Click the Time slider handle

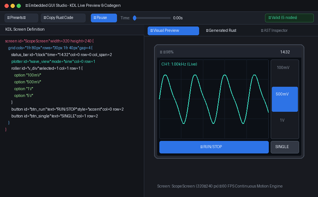click(134, 18)
